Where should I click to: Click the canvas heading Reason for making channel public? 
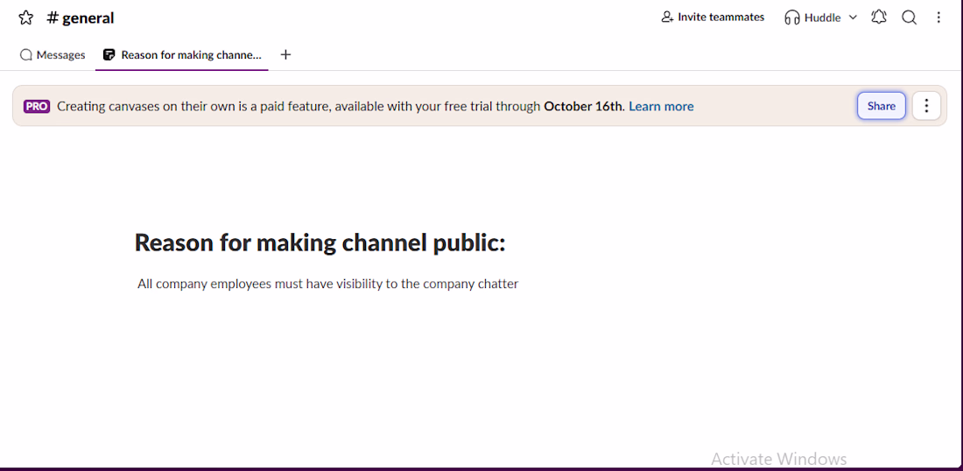pos(320,243)
